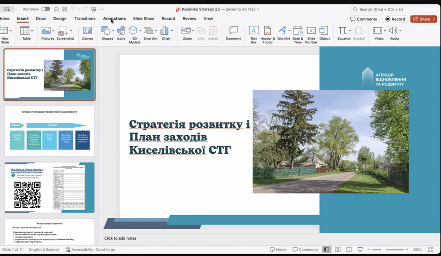Click the Search field in title bar

[x=394, y=9]
